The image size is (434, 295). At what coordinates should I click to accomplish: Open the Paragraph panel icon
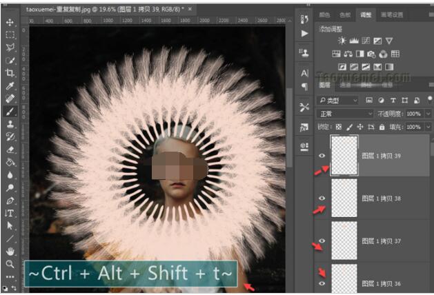click(304, 87)
